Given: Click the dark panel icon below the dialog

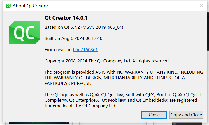Looking at the screenshot, I should coord(175,124).
